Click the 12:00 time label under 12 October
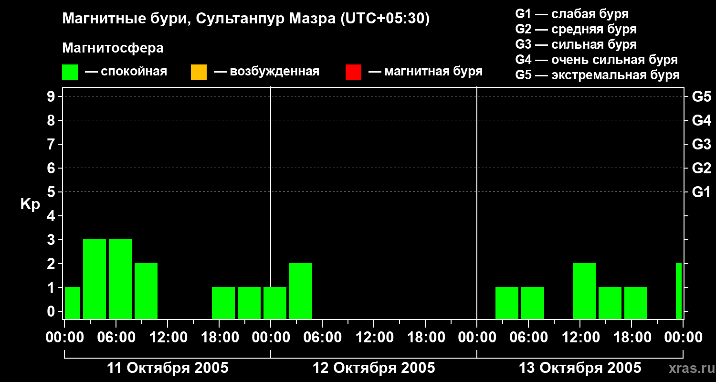716x382 pixels. tap(374, 338)
